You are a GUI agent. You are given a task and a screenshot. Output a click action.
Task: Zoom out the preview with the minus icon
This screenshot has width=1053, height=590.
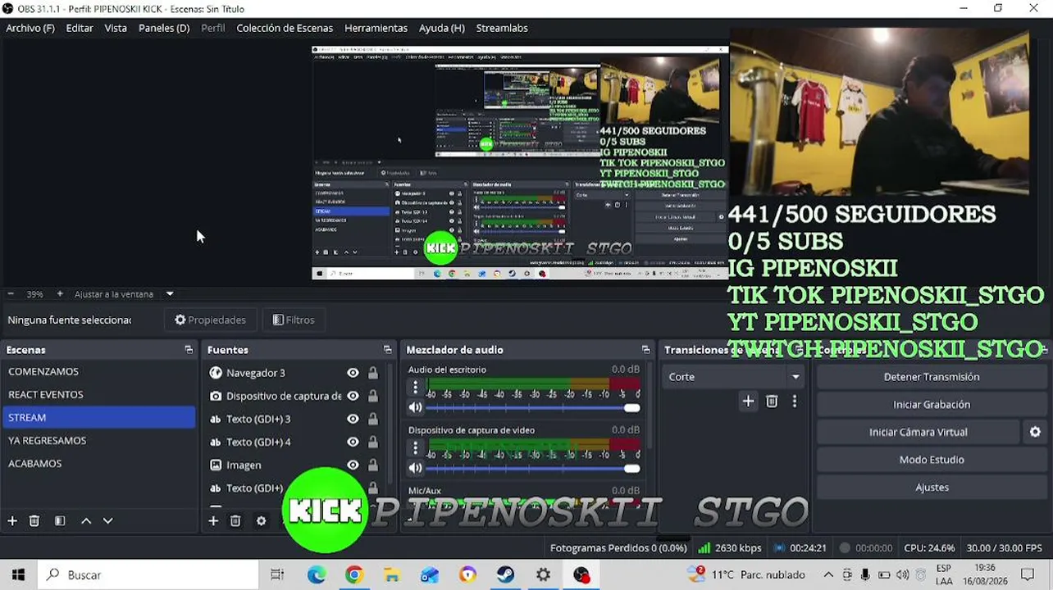11,293
